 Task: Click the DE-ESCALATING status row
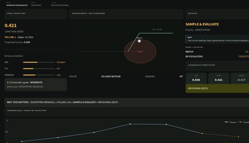[x=217, y=57]
